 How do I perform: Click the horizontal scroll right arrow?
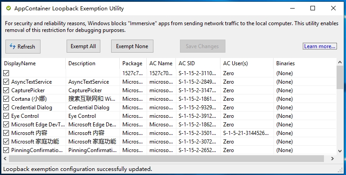pos(333,158)
